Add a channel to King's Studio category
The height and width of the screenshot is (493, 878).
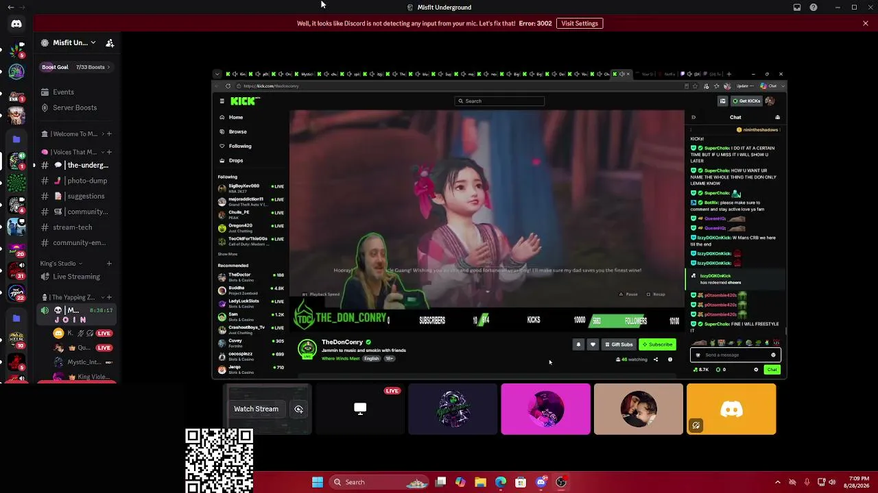click(109, 264)
